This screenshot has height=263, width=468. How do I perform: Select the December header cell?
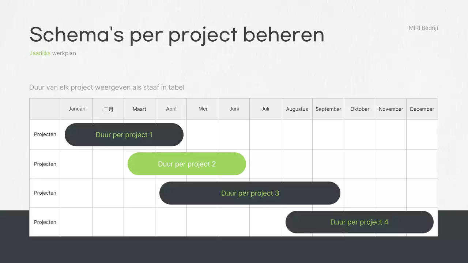422,109
